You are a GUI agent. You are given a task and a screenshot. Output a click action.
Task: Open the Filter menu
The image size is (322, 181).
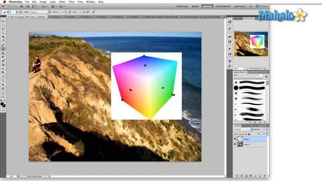click(71, 2)
